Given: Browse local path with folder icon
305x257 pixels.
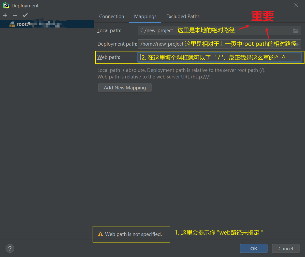Looking at the screenshot, I should (296, 31).
